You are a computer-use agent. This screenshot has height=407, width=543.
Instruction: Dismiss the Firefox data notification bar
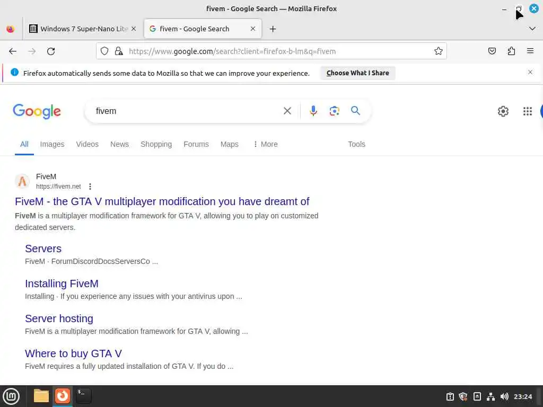coord(530,72)
